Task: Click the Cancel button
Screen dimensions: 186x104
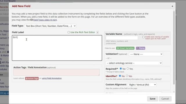Action: click(165, 99)
